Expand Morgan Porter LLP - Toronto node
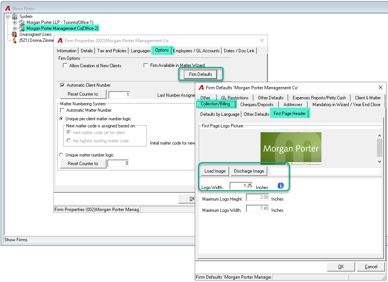Screen dimensions: 388x282 pyautogui.click(x=15, y=22)
